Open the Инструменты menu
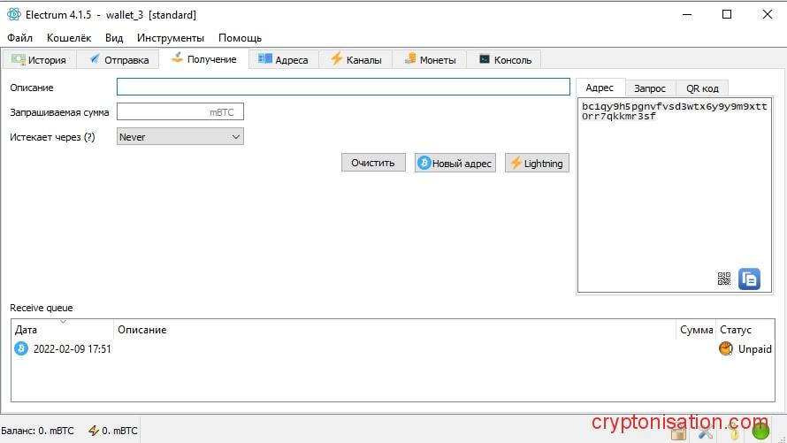Screen dimensions: 787x443 point(170,38)
